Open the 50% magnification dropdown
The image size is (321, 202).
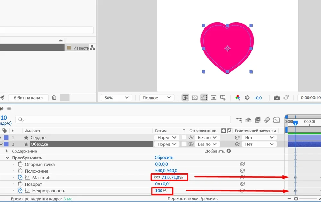coord(116,98)
